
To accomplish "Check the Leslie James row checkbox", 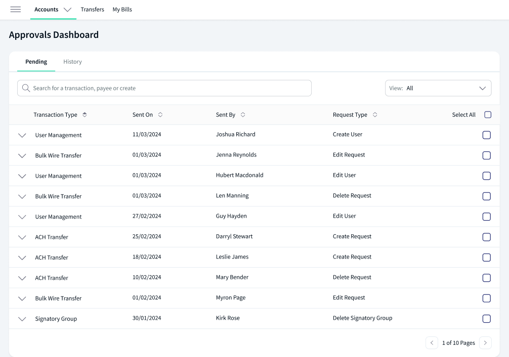I will click(x=487, y=258).
